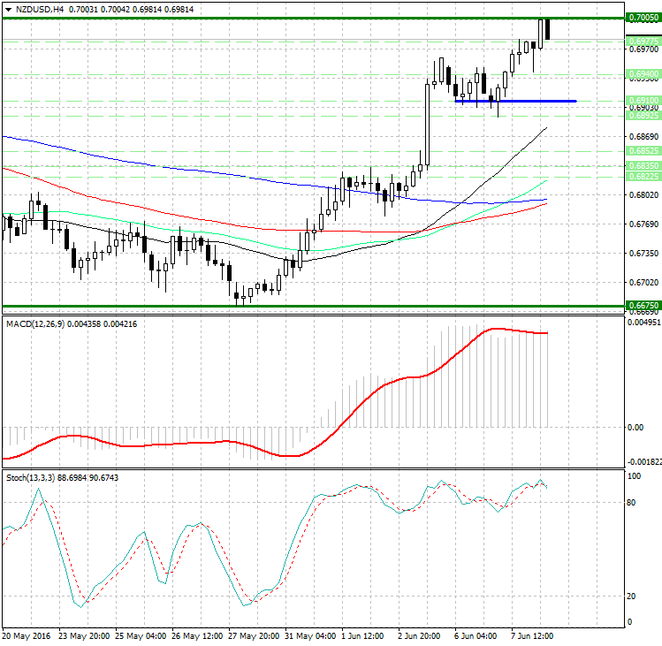Viewport: 662px width, 646px height.
Task: Click the MACD 0.004951 scale value
Action: click(x=644, y=323)
